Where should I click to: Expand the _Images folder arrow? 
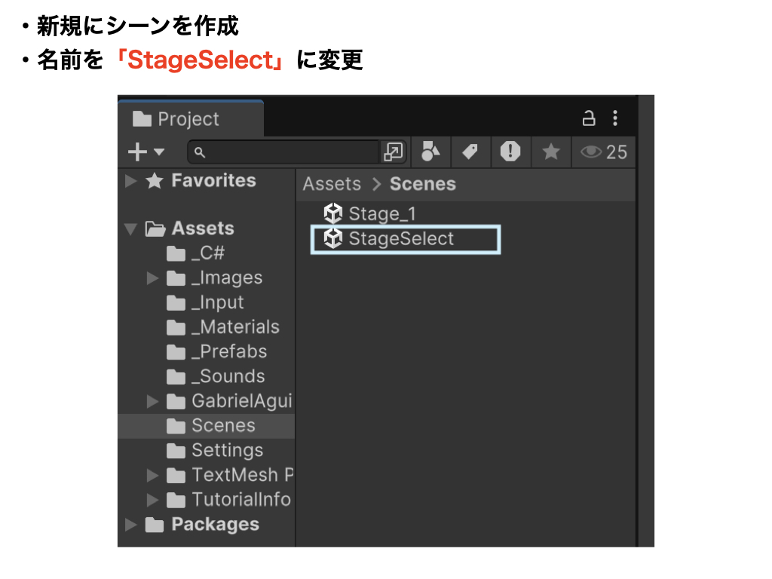[153, 278]
